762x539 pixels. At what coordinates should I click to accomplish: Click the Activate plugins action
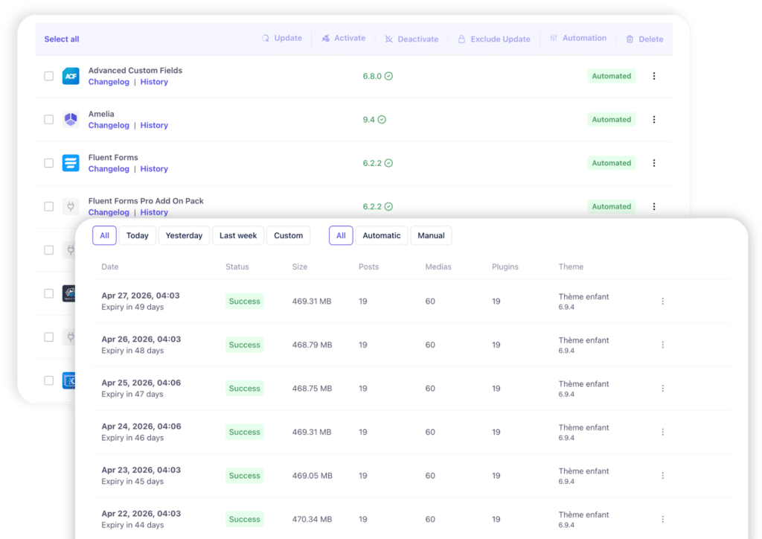(344, 39)
